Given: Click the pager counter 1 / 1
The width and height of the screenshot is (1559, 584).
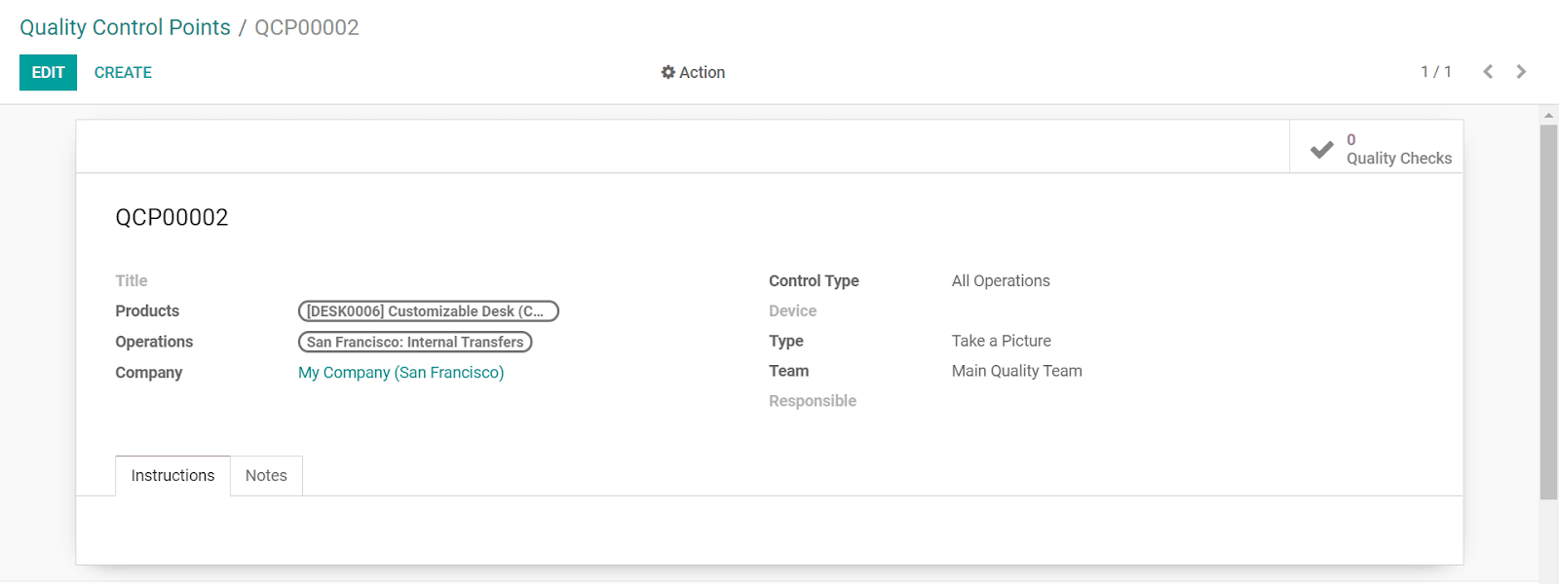Looking at the screenshot, I should (x=1435, y=72).
